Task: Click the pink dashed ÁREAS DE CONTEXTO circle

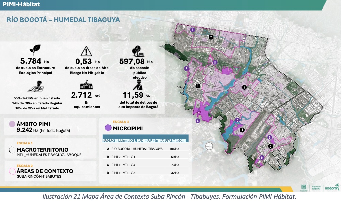Action: click(12, 171)
